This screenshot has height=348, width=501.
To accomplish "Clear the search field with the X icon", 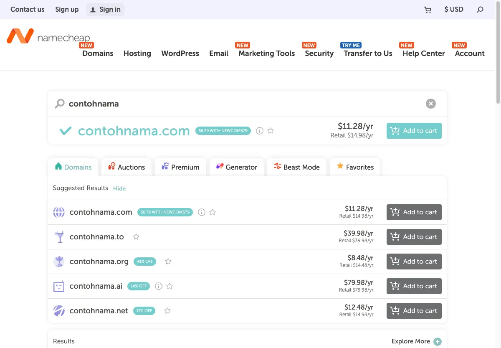I will pos(431,104).
